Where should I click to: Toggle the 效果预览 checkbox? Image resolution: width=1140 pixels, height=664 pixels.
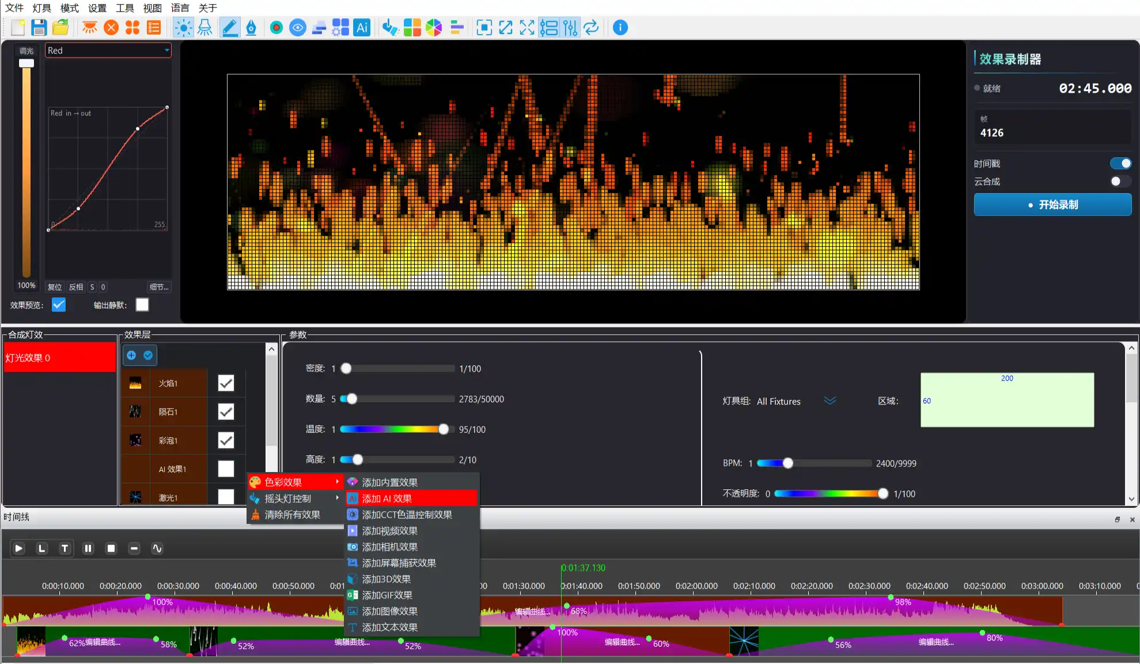59,305
